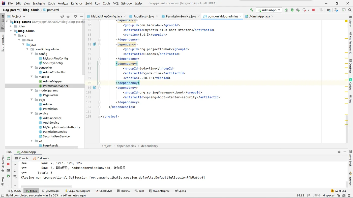This screenshot has width=353, height=198.
Task: Run AdminApp with Coverage shield icon
Action: (298, 10)
